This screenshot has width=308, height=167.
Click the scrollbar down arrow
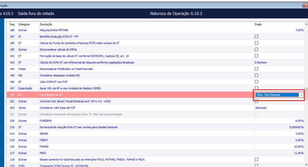(306, 165)
